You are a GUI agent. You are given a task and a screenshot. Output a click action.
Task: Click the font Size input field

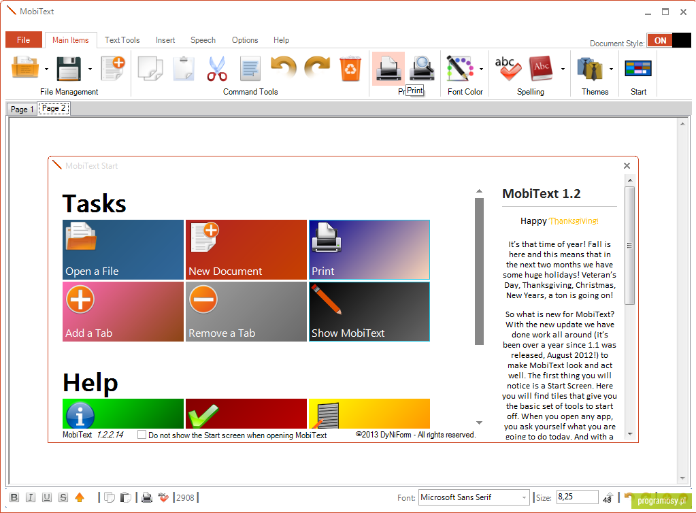point(577,497)
